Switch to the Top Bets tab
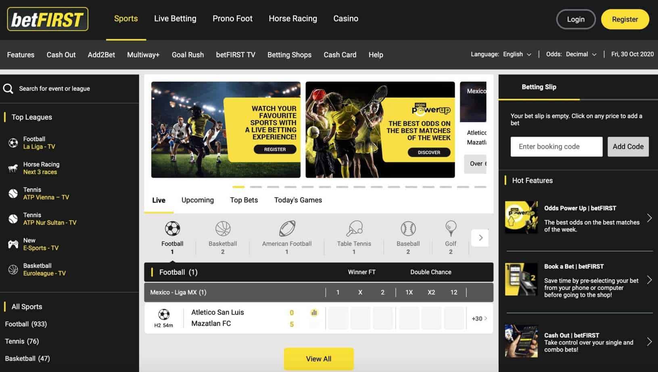The height and width of the screenshot is (372, 658). (x=244, y=200)
